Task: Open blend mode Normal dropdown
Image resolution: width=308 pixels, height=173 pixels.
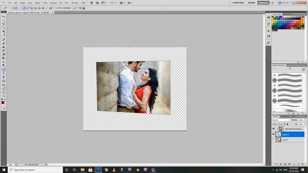Action: click(281, 120)
